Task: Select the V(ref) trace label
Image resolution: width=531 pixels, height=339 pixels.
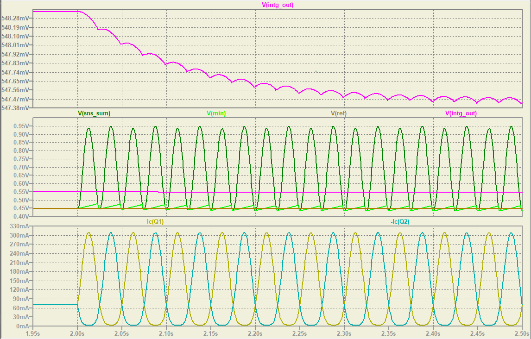Action: 339,113
